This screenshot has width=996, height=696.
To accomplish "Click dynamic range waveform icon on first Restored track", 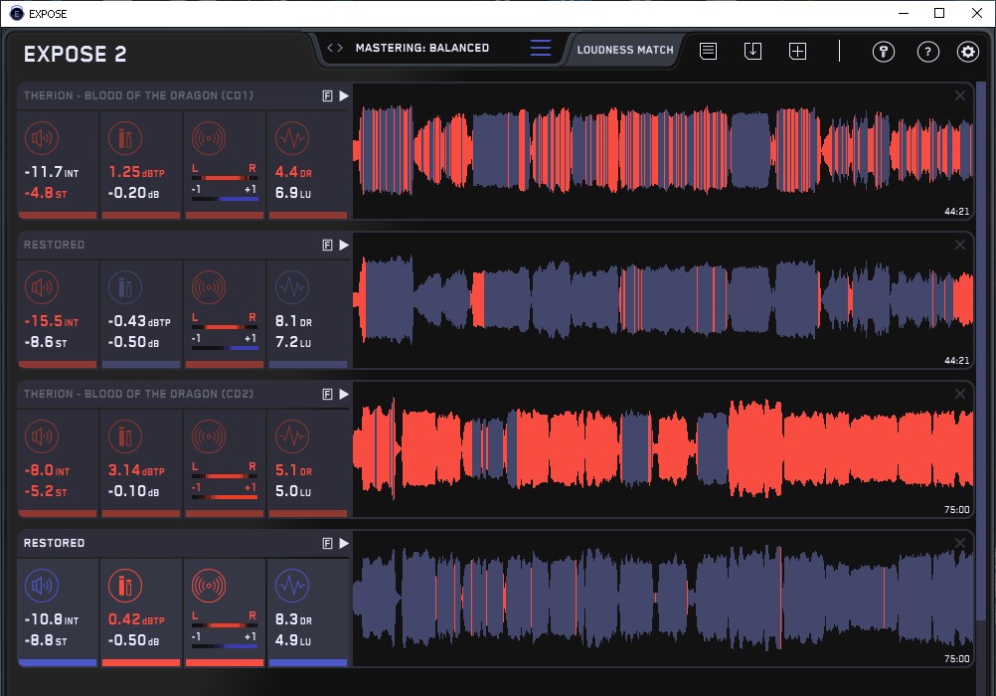I will [292, 286].
